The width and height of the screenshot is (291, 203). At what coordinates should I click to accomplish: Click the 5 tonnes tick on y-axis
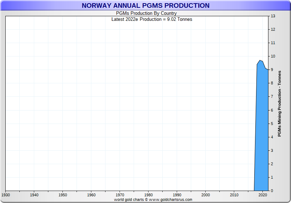coord(272,124)
